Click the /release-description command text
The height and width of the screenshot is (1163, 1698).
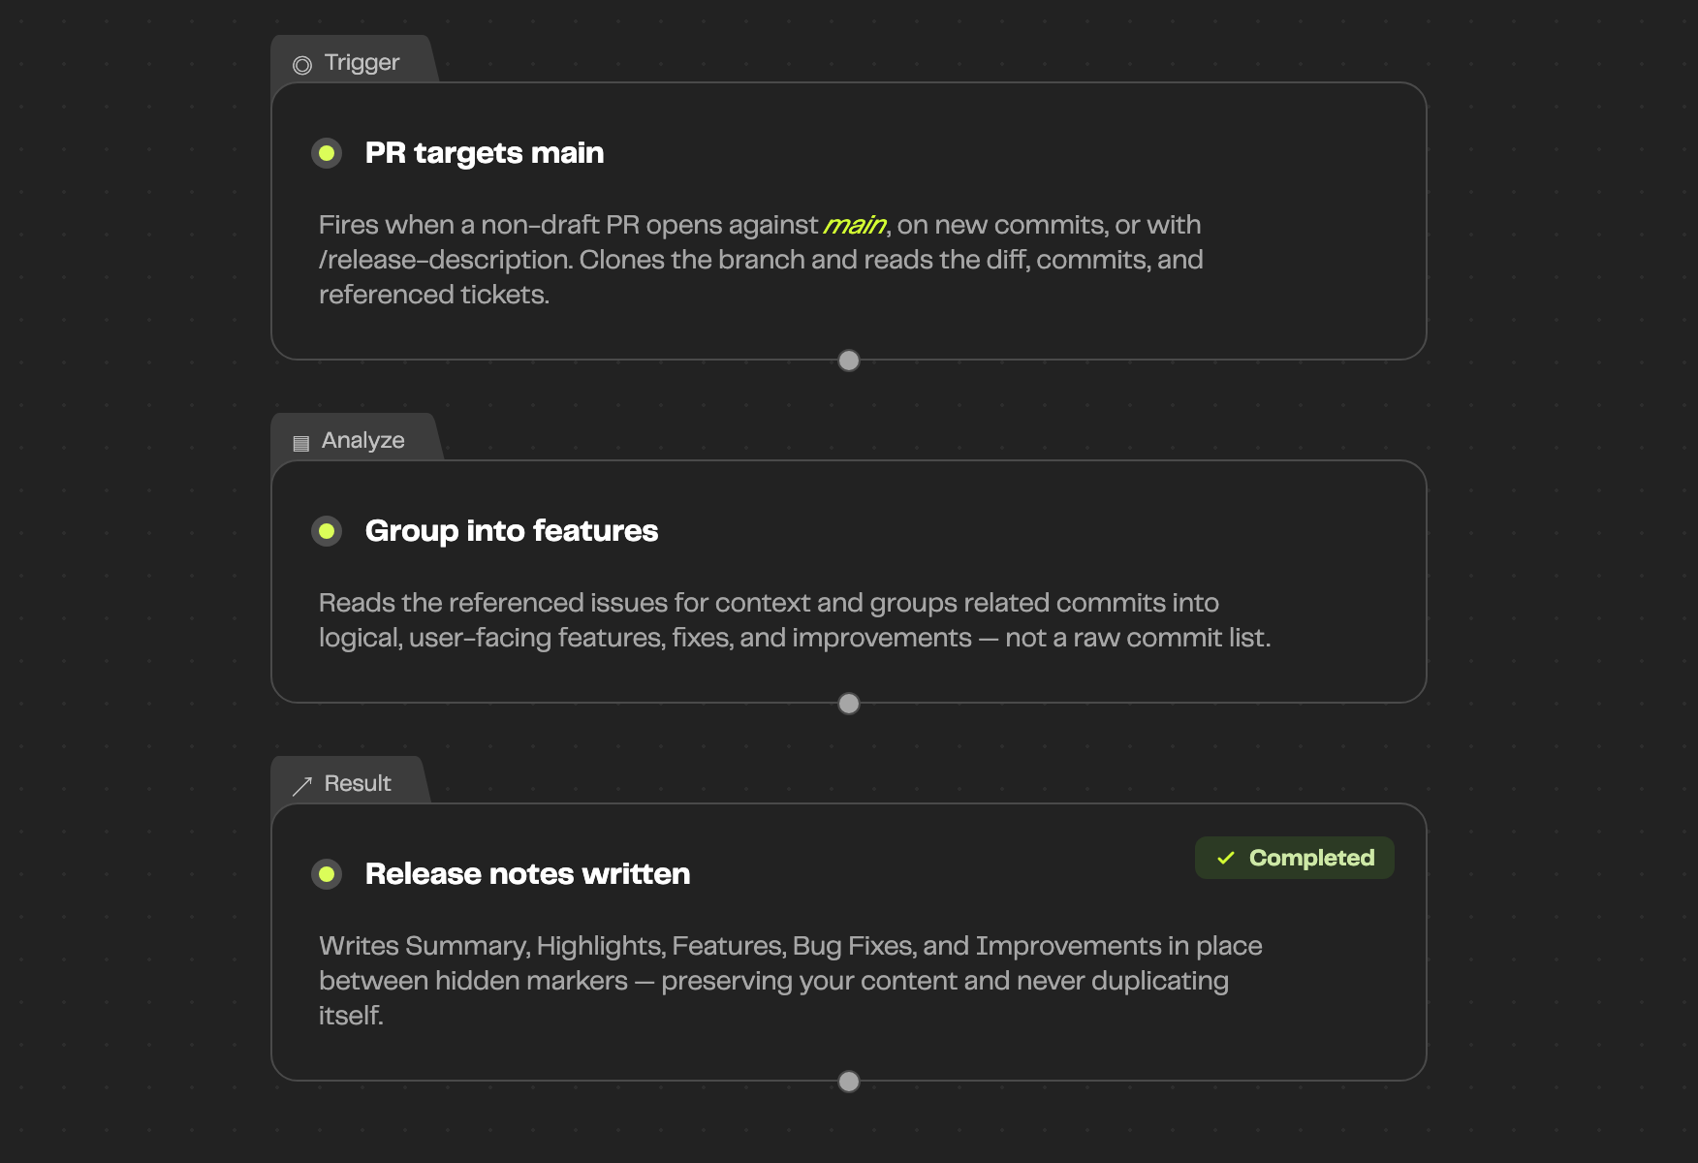(x=445, y=260)
